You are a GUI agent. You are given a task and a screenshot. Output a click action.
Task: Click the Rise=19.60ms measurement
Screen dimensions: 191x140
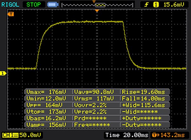point(144,92)
